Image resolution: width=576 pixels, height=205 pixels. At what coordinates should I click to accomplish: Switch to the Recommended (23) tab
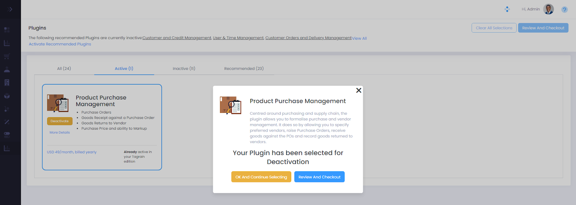pyautogui.click(x=244, y=68)
